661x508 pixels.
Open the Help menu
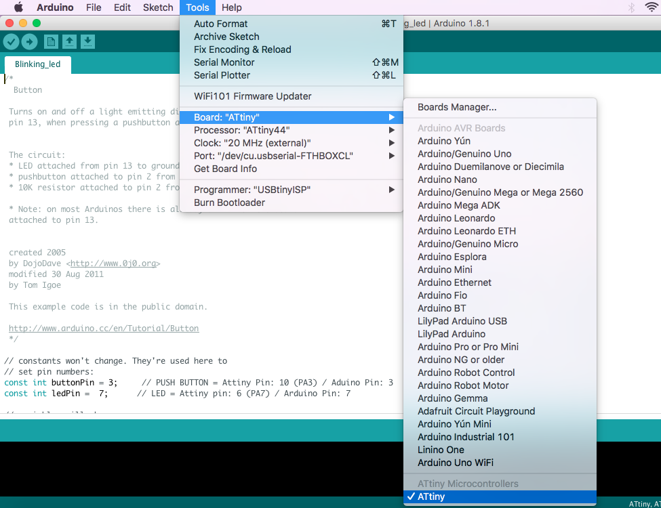pyautogui.click(x=232, y=7)
